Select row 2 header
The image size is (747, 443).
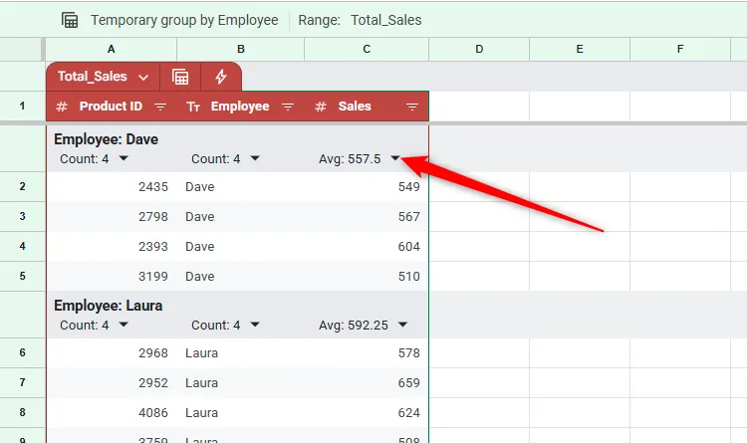coord(22,186)
